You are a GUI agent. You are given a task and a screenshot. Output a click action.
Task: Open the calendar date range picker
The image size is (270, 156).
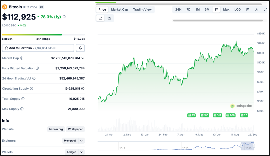click(x=248, y=10)
